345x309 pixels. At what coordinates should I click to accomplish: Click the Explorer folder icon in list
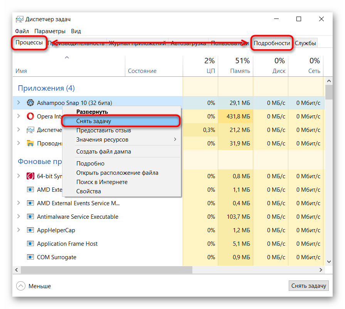[30, 144]
